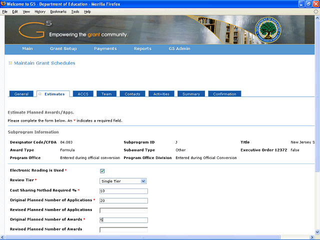Click the square icon beside Maintain Grant Schedules
The image size is (320, 240).
click(x=10, y=63)
